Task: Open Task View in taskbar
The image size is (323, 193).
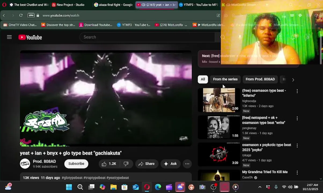Action: (x=91, y=187)
